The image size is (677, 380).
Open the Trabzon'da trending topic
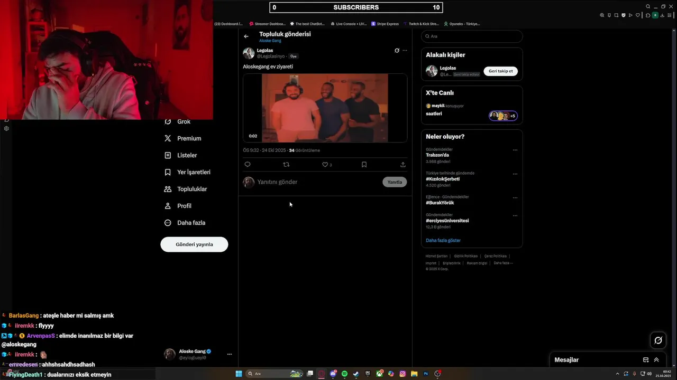tap(437, 155)
